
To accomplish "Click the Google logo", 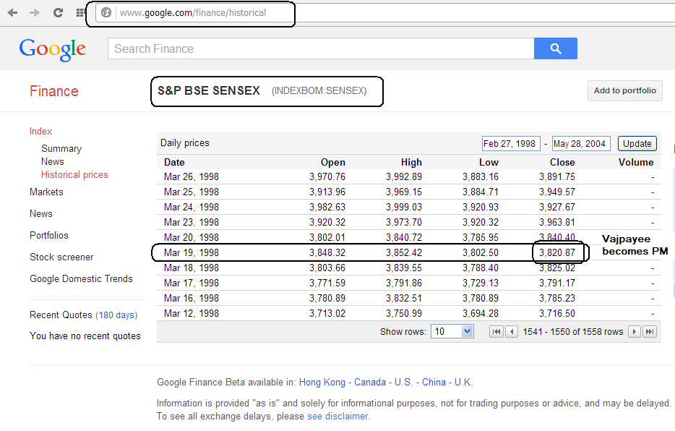I will 53,49.
